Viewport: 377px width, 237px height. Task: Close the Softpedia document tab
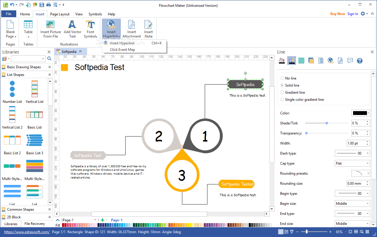tap(80, 51)
